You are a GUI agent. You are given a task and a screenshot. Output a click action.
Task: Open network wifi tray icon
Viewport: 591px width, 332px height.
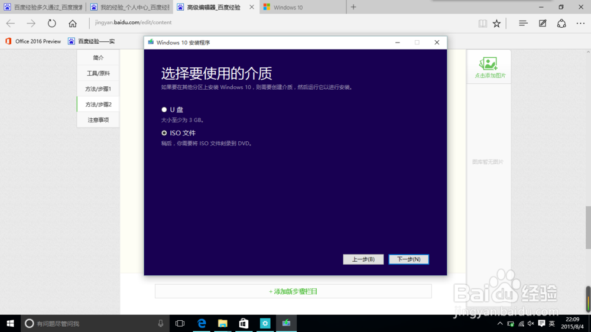tap(521, 323)
